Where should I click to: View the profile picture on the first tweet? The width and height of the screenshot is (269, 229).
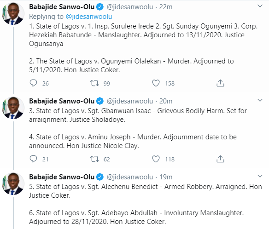click(x=13, y=14)
